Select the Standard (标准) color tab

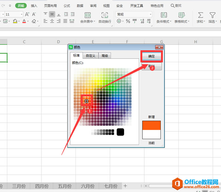(76, 56)
